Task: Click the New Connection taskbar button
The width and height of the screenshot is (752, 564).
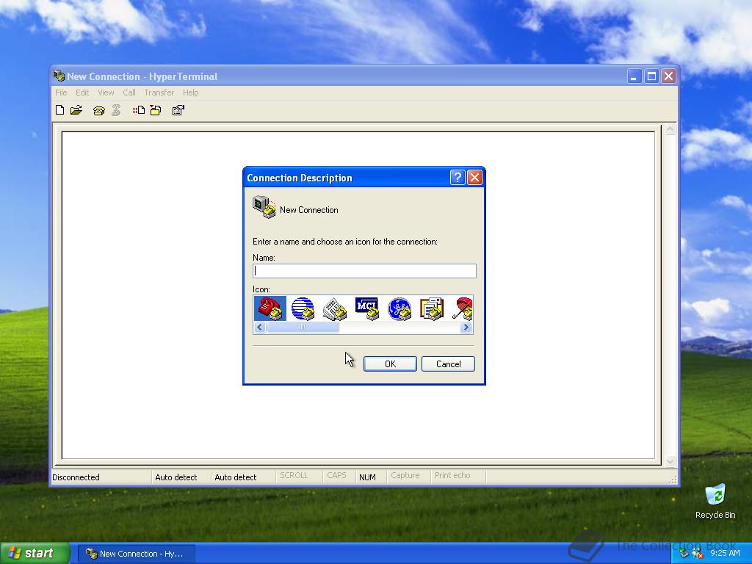Action: click(x=137, y=554)
